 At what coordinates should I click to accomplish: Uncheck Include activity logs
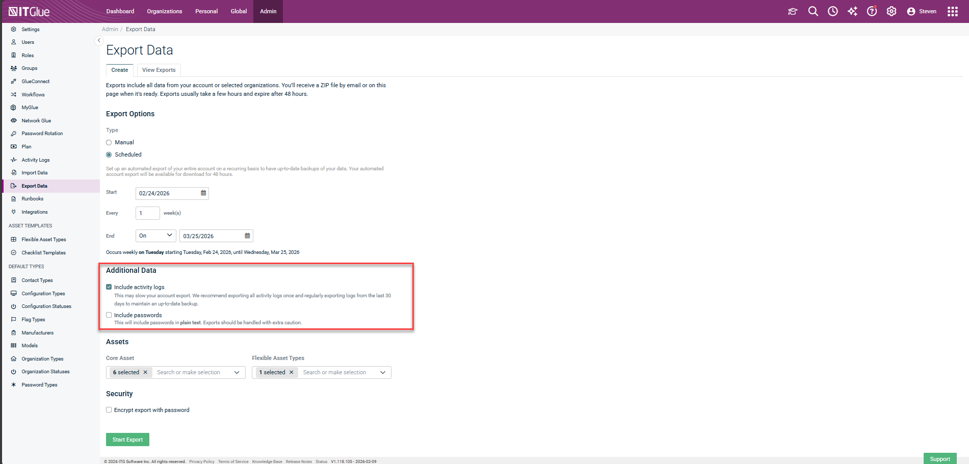point(109,287)
